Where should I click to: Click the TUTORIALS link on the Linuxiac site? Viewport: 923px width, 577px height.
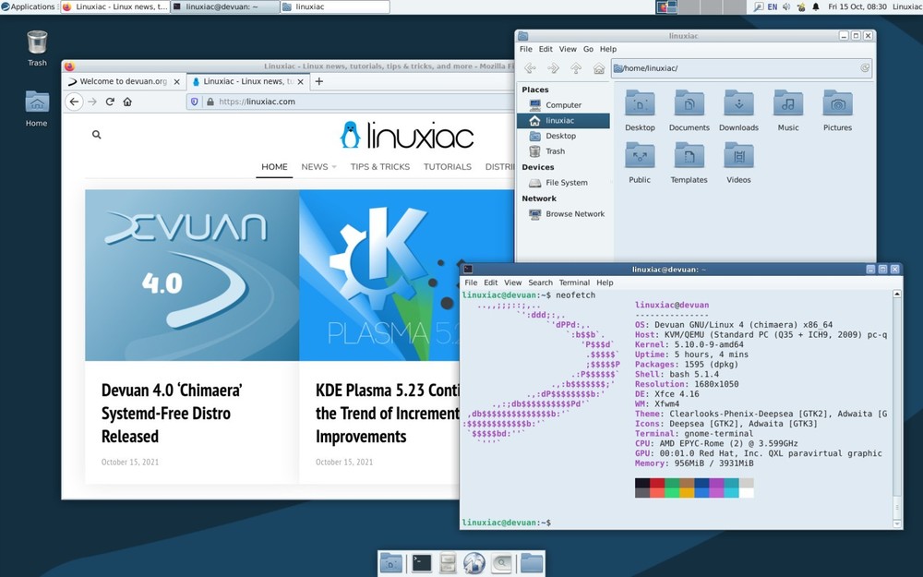tap(447, 167)
